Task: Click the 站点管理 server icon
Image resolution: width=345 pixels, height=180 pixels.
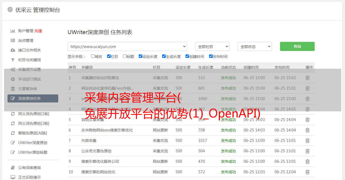Action: click(x=13, y=41)
